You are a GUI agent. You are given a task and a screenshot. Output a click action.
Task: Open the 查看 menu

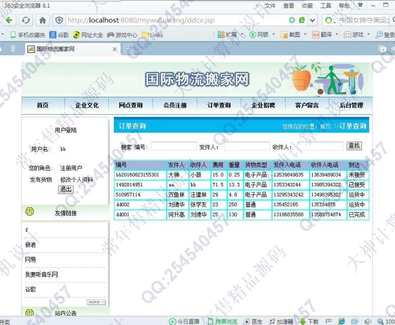pos(289,6)
